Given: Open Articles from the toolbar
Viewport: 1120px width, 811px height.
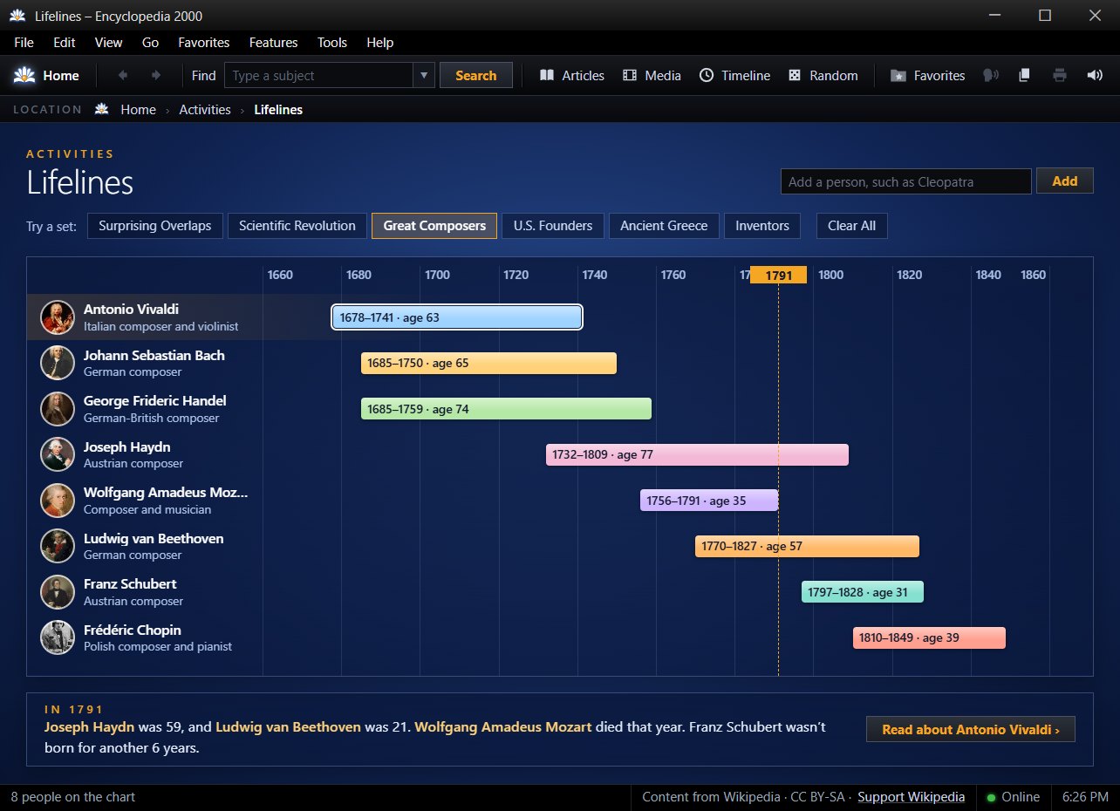Looking at the screenshot, I should (572, 76).
